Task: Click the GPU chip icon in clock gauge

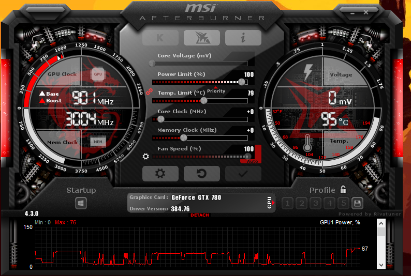Action: (x=98, y=74)
